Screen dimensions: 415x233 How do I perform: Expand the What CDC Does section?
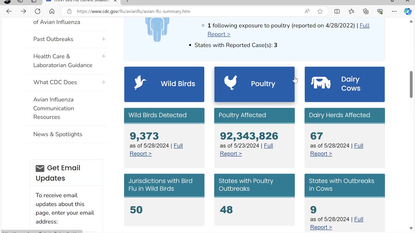click(104, 82)
